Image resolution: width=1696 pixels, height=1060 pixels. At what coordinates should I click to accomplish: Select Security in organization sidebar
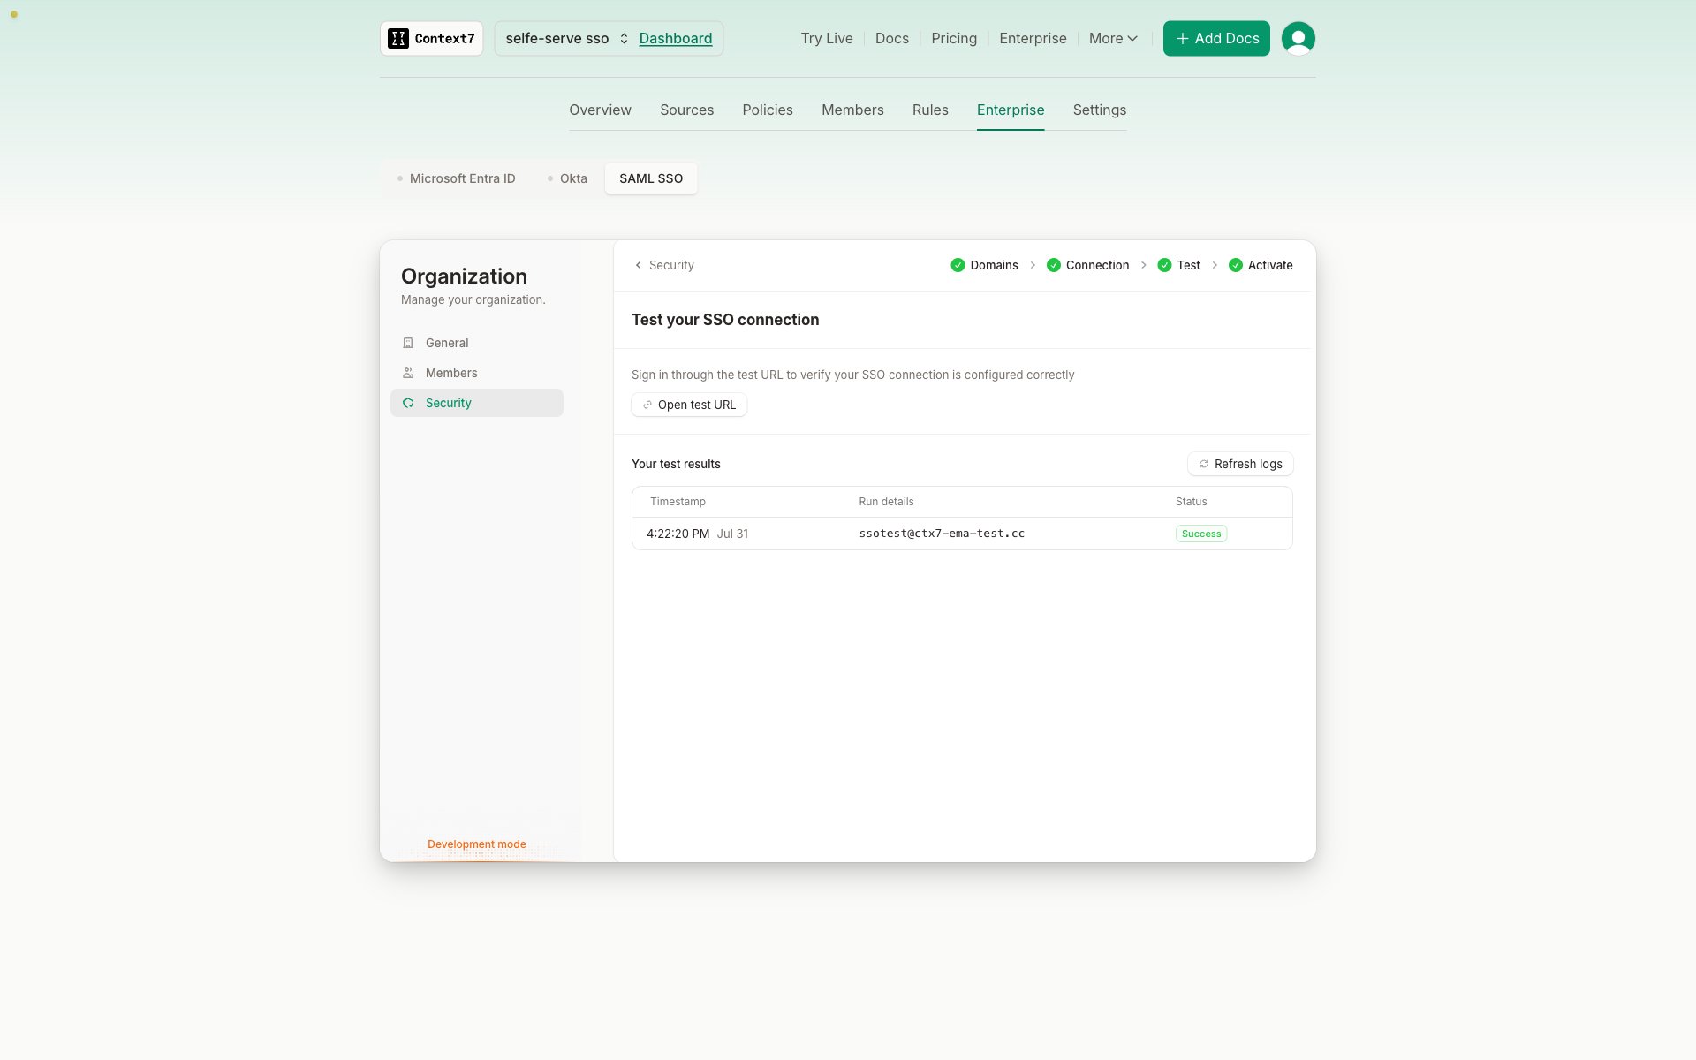pos(477,403)
